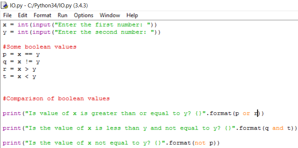Click the first print keyword about greater than
This screenshot has width=298, height=148.
[x=12, y=114]
